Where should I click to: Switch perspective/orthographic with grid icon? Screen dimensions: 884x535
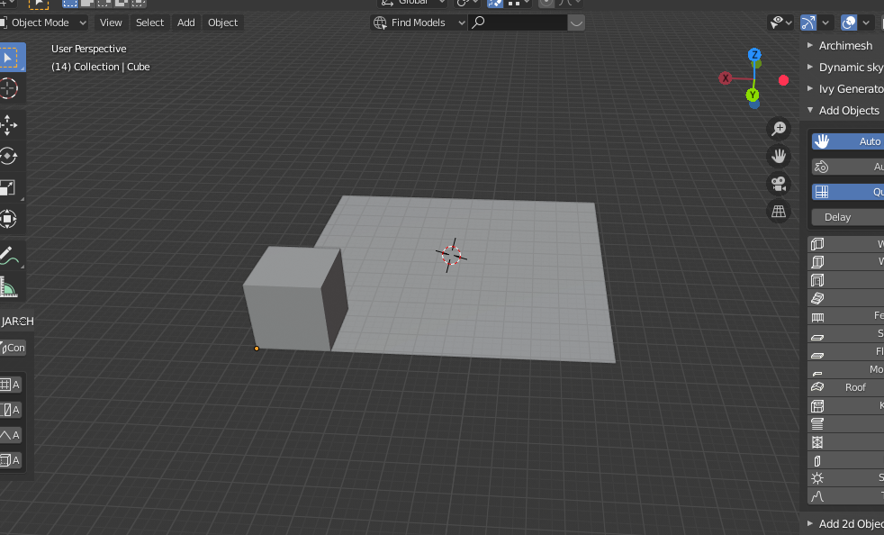[x=779, y=211]
